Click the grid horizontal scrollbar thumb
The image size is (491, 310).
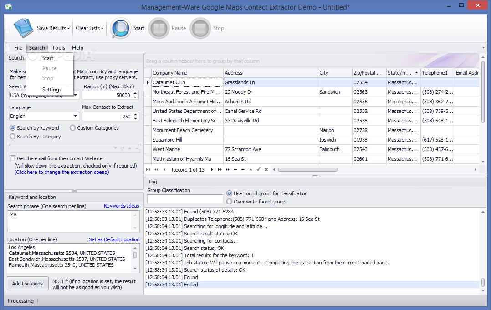pyautogui.click(x=307, y=169)
